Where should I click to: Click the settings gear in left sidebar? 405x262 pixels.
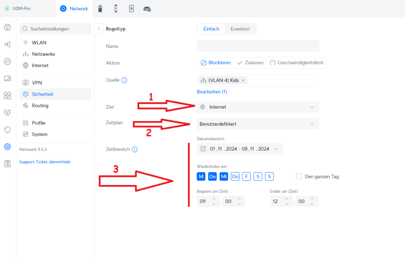pos(7,147)
